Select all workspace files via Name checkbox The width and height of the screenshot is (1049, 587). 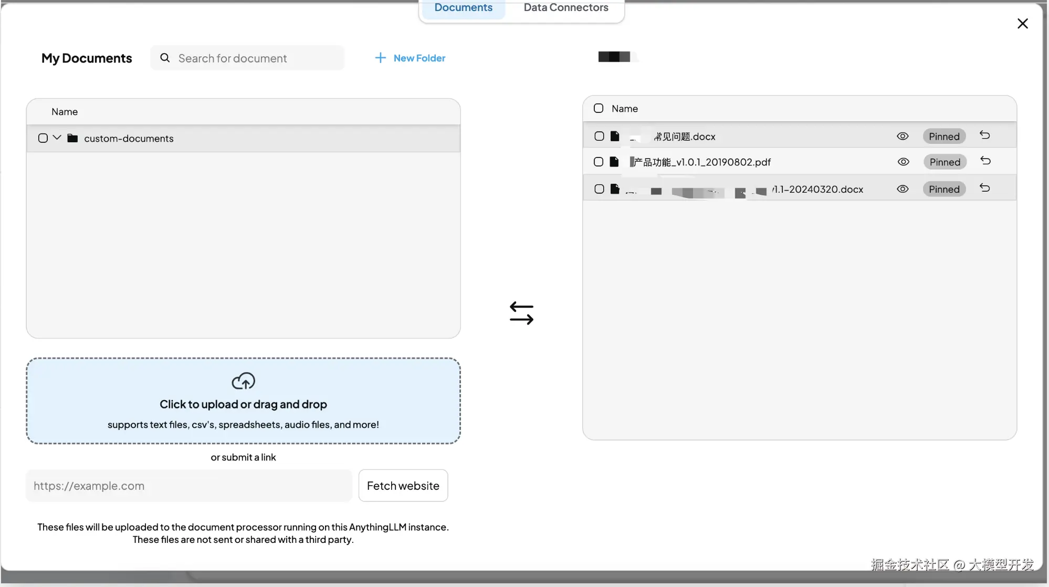[x=599, y=108]
